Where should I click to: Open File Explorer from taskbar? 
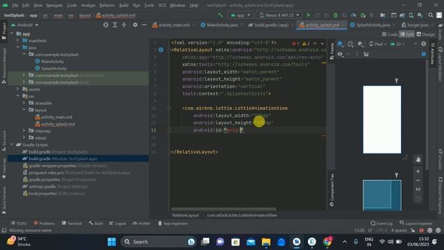(x=266, y=242)
